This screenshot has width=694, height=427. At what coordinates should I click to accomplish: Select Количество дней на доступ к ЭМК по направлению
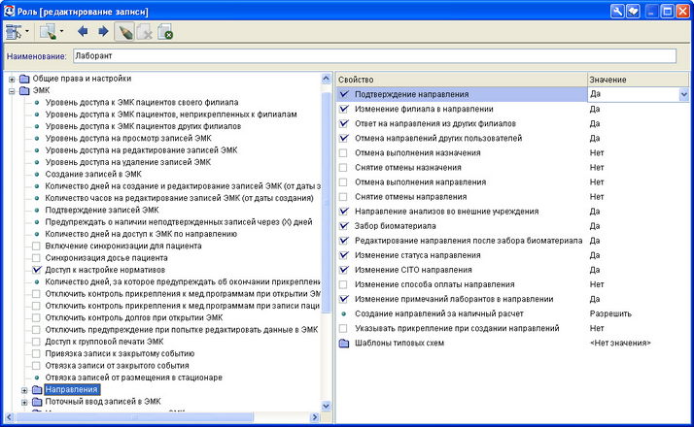[x=141, y=234]
